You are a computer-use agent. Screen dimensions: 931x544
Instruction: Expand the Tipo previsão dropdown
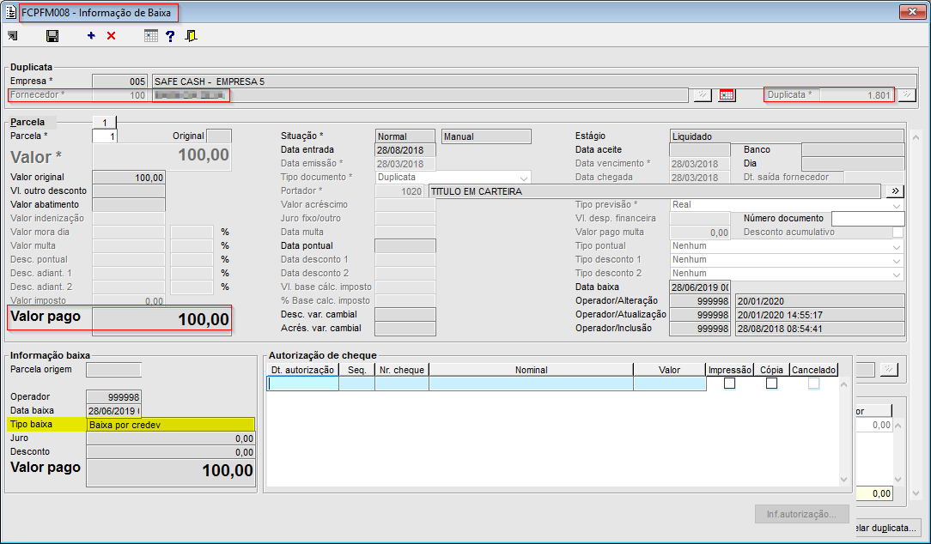click(897, 205)
